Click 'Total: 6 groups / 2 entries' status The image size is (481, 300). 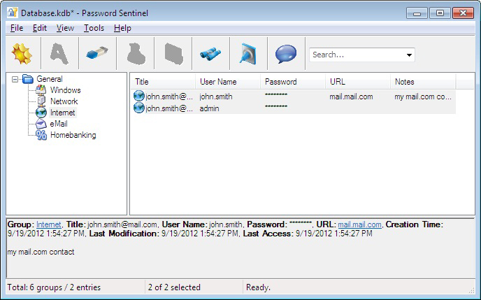point(54,287)
